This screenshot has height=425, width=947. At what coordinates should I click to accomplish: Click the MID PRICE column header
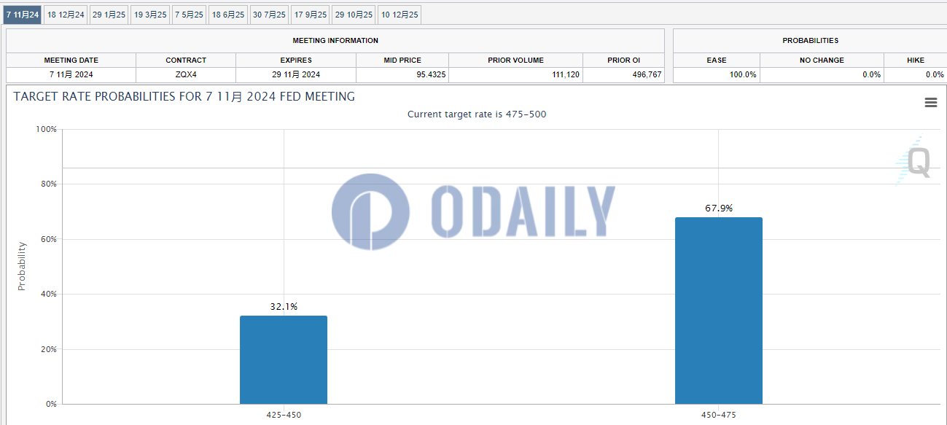402,61
